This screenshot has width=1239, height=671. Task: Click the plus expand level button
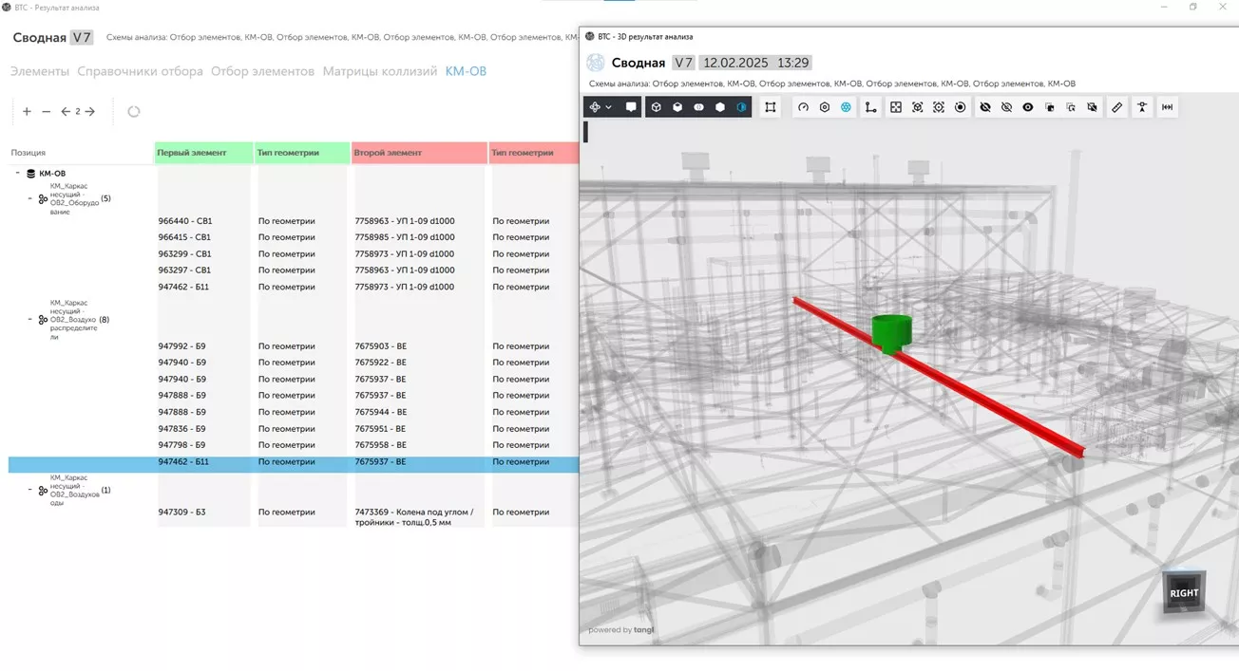click(27, 112)
